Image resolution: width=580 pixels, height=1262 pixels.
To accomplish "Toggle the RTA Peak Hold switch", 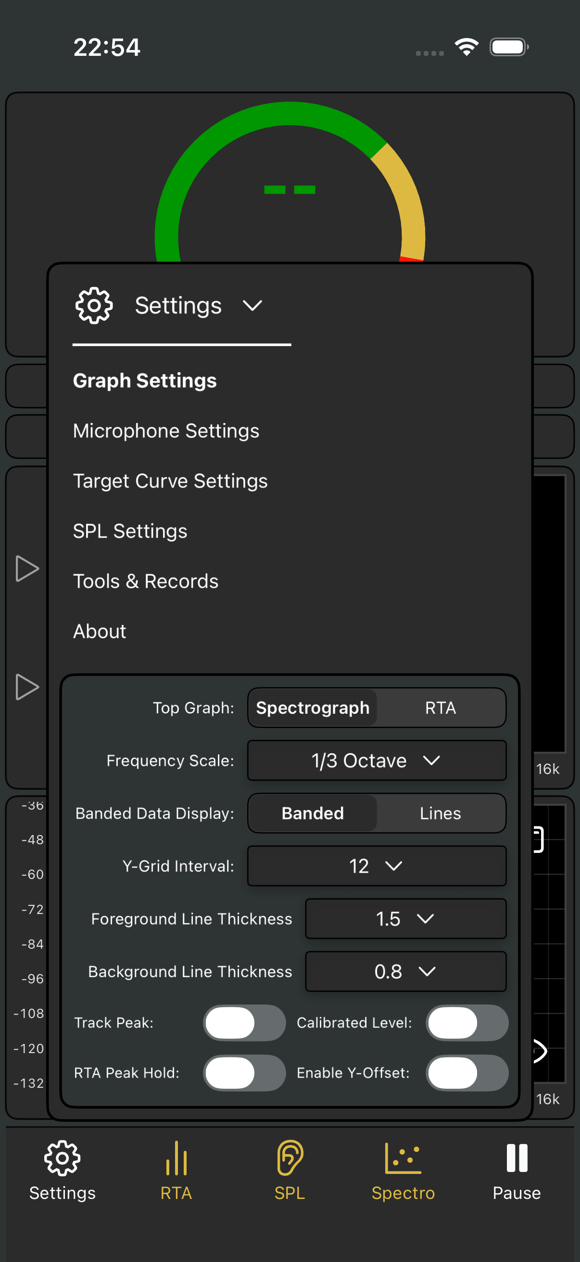I will tap(244, 1073).
